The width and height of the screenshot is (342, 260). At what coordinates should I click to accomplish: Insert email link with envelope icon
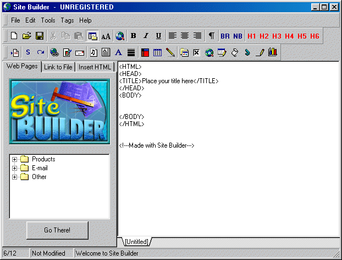tap(80, 53)
